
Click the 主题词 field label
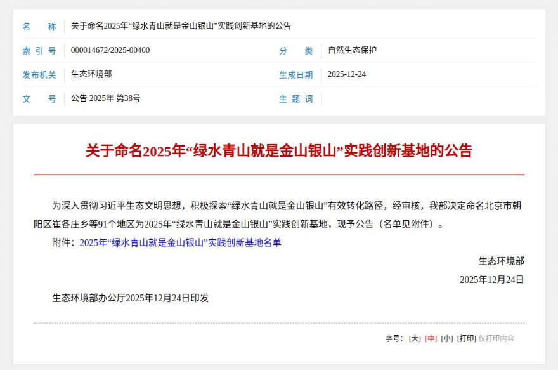coord(295,99)
